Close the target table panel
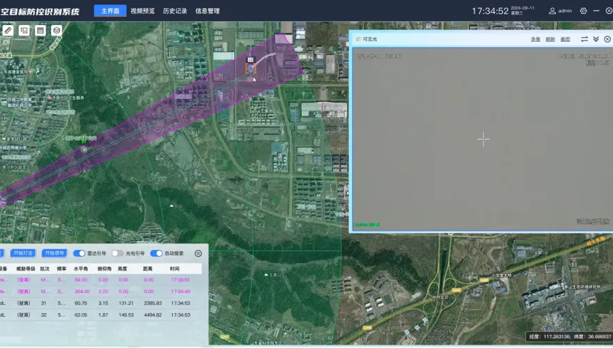Image resolution: width=613 pixels, height=348 pixels. [199, 253]
